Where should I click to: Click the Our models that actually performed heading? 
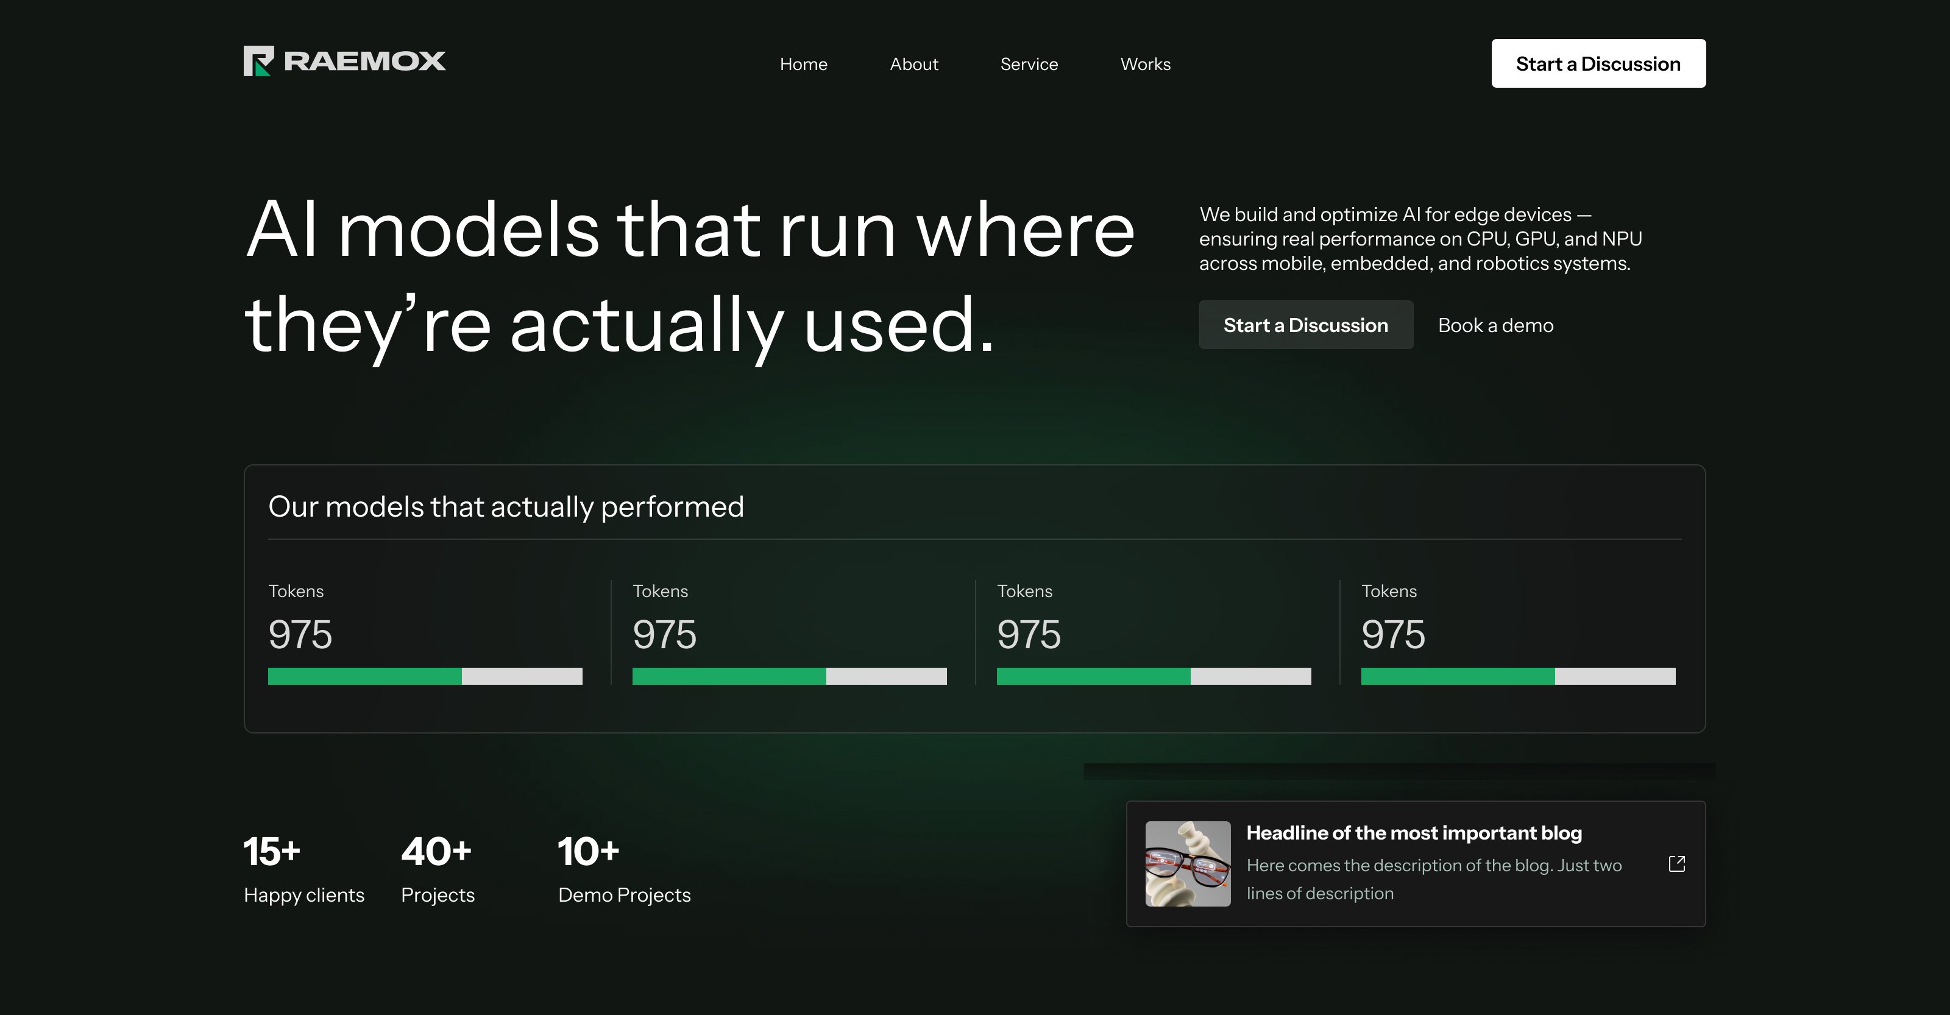tap(506, 506)
